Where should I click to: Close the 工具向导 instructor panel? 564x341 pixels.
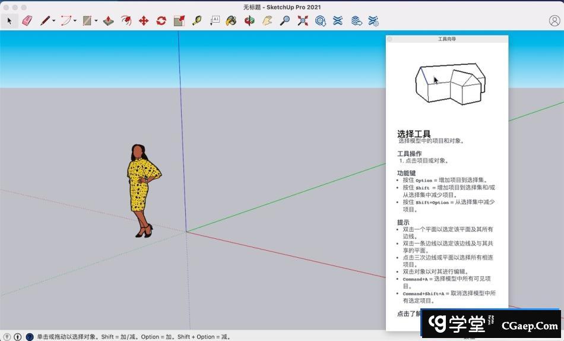point(390,39)
